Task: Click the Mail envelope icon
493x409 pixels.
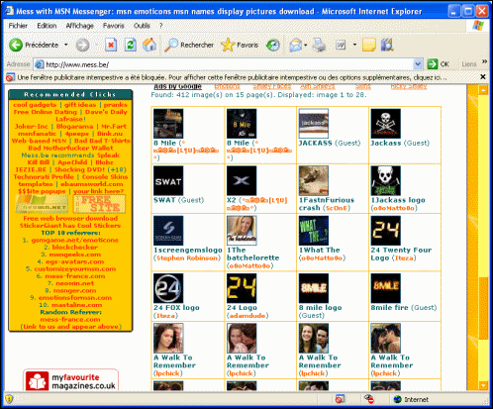Action: [296, 45]
